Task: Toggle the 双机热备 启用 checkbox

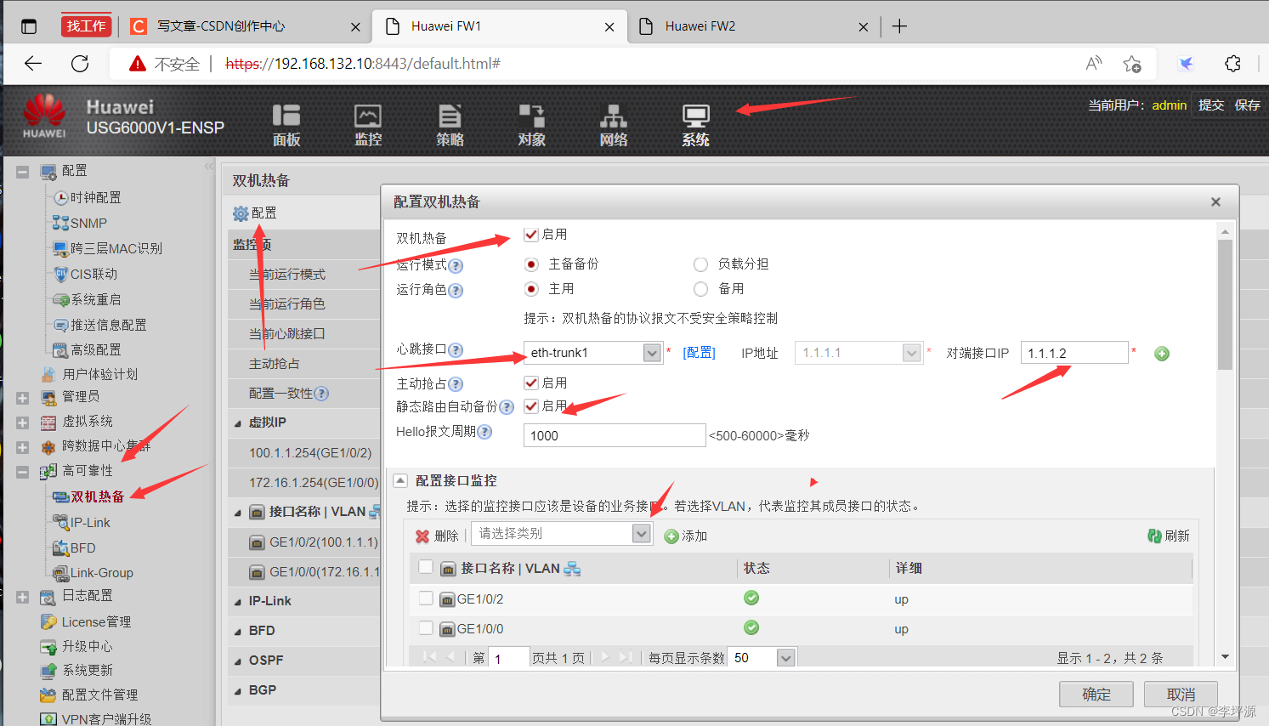Action: 531,235
